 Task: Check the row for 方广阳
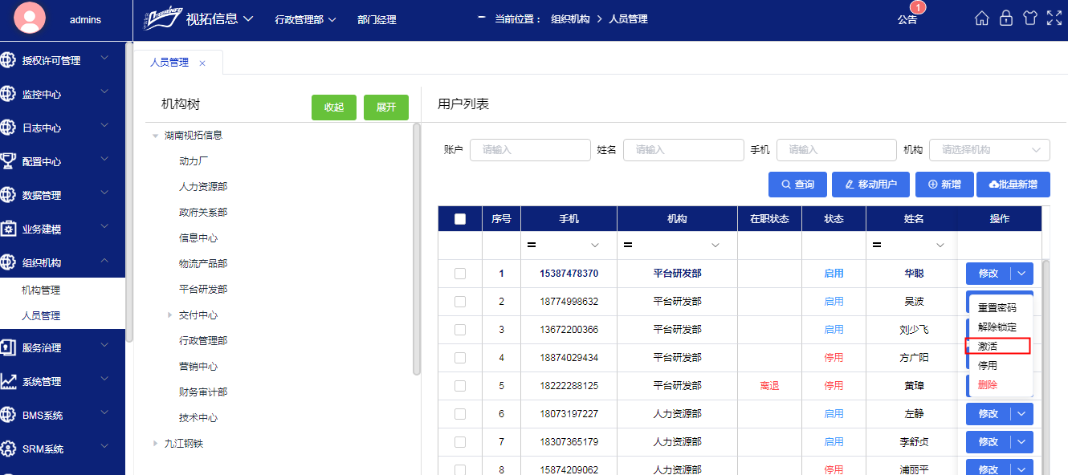pyautogui.click(x=460, y=358)
